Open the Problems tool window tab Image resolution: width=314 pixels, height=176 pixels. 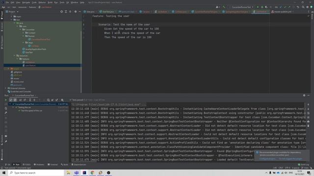point(39,165)
